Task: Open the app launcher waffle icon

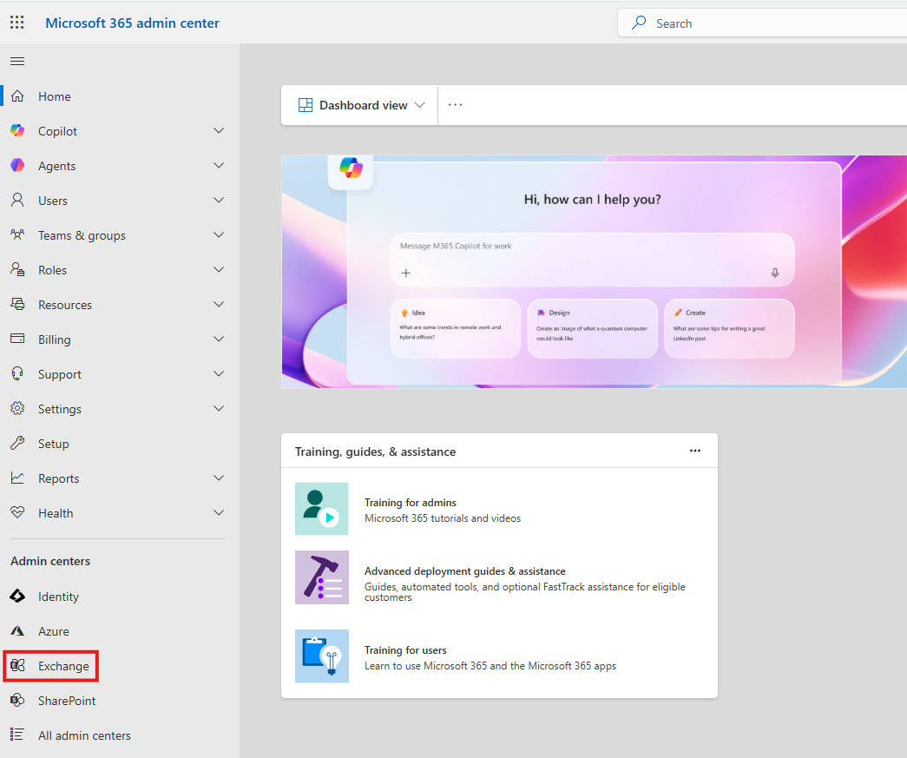Action: coord(16,23)
